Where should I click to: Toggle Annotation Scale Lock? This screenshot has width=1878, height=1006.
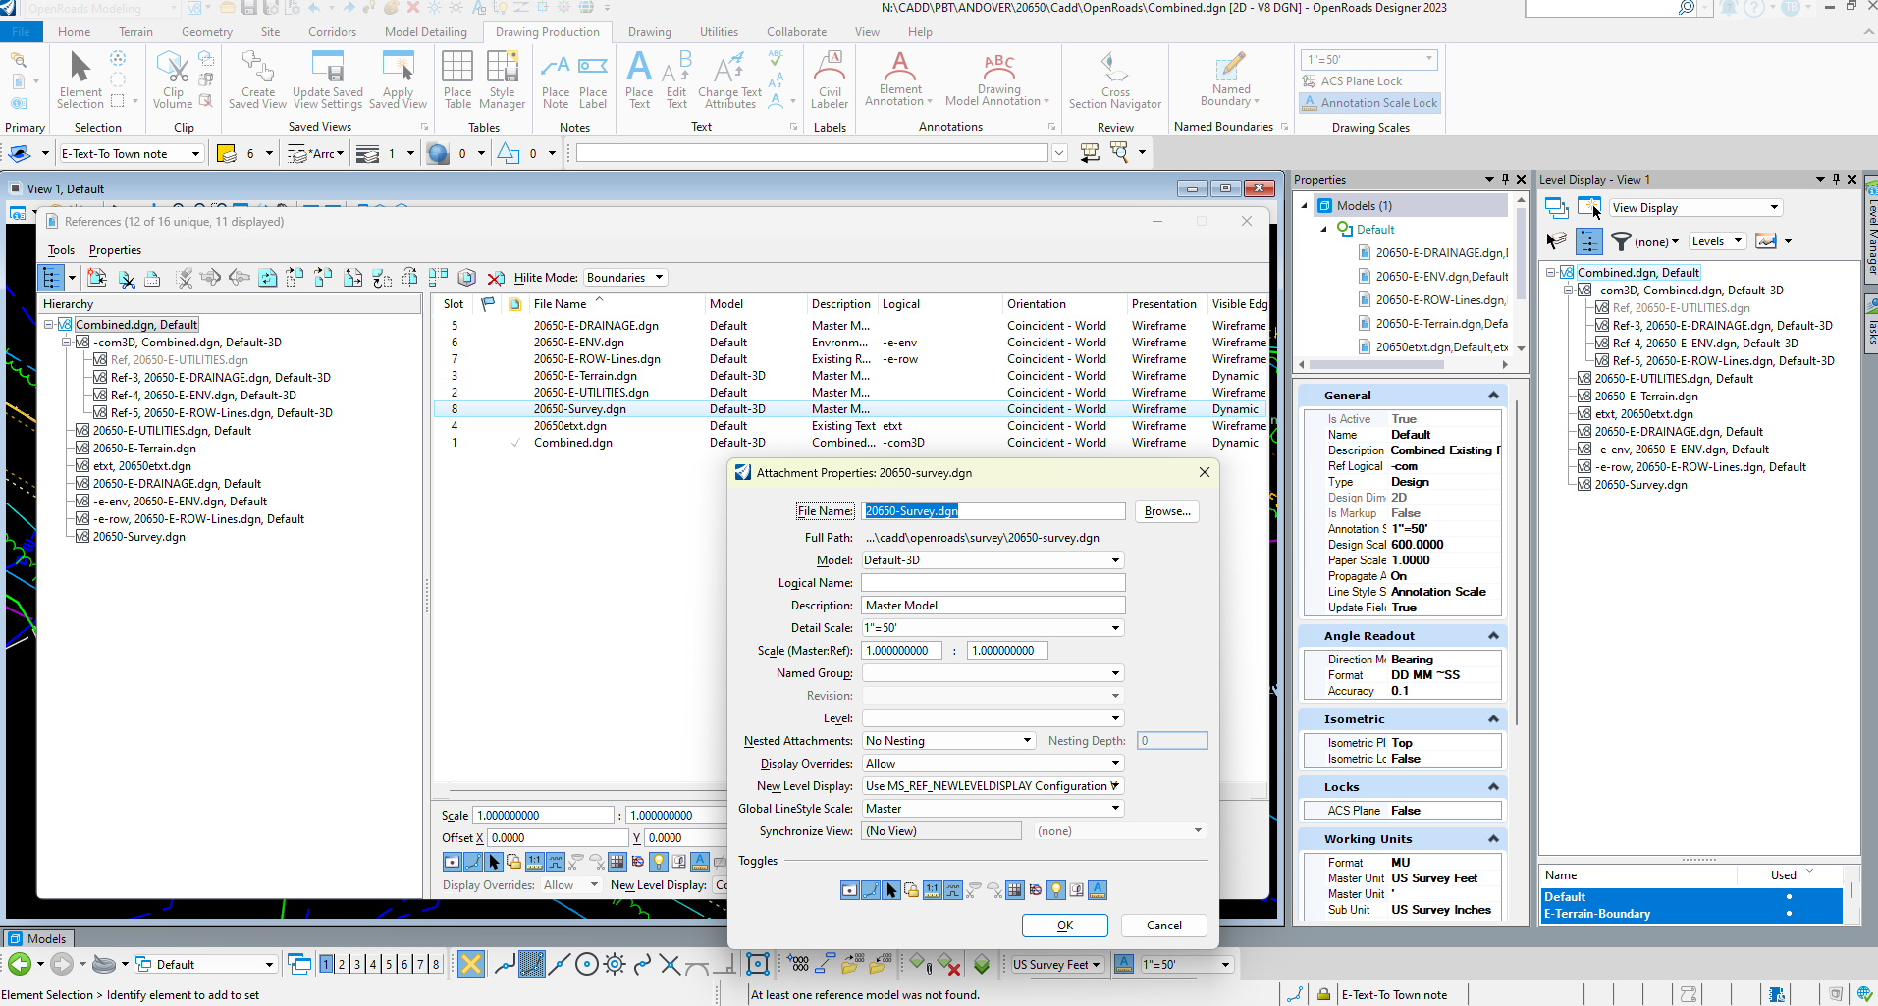click(1368, 102)
